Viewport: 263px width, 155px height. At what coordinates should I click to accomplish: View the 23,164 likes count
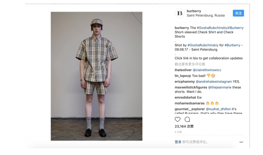pyautogui.click(x=184, y=126)
